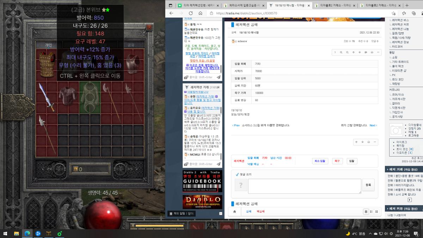The width and height of the screenshot is (423, 238).
Task: Click the comment bubble icon in post toolbar
Action: click(366, 52)
